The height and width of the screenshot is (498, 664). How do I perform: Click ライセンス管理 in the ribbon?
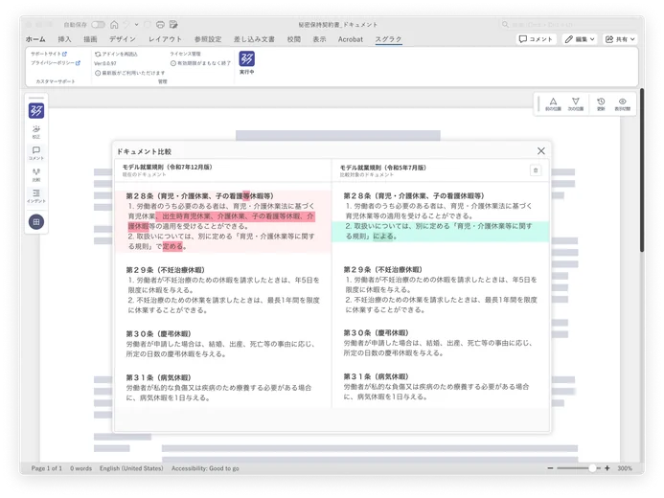tap(186, 54)
